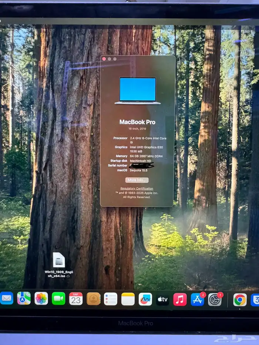The image size is (259, 345).
Task: Close the About This Mac window
Action: pyautogui.click(x=104, y=59)
